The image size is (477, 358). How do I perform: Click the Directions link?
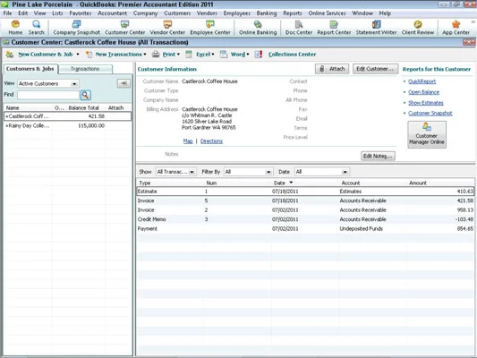click(x=211, y=141)
